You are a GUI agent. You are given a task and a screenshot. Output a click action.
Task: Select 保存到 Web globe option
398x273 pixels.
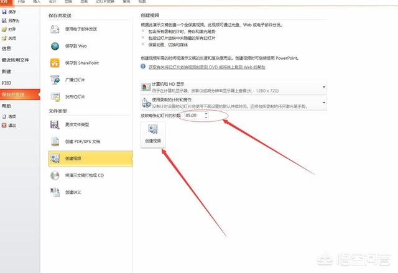pyautogui.click(x=75, y=46)
